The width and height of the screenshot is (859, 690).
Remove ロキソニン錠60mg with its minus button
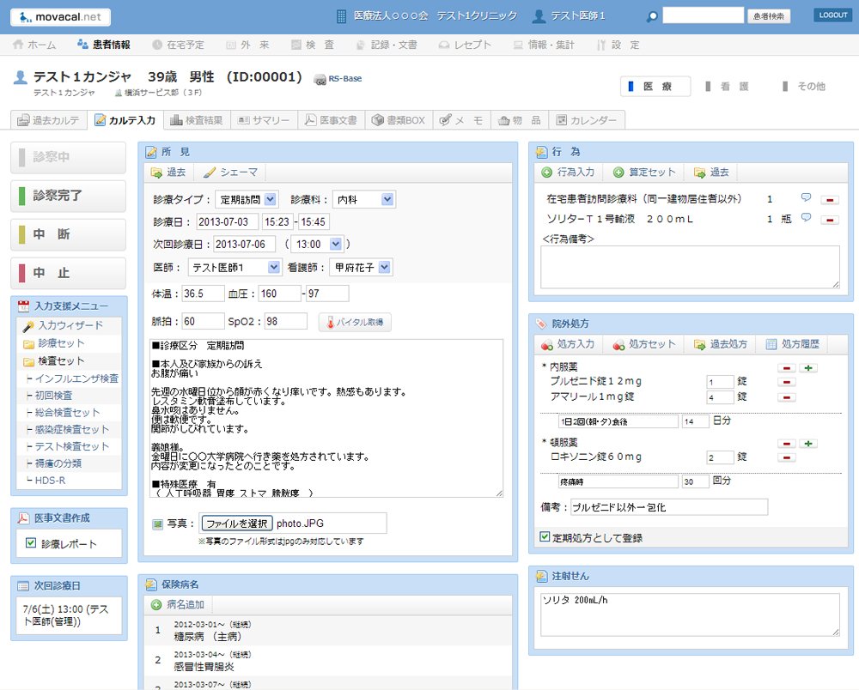click(x=787, y=457)
